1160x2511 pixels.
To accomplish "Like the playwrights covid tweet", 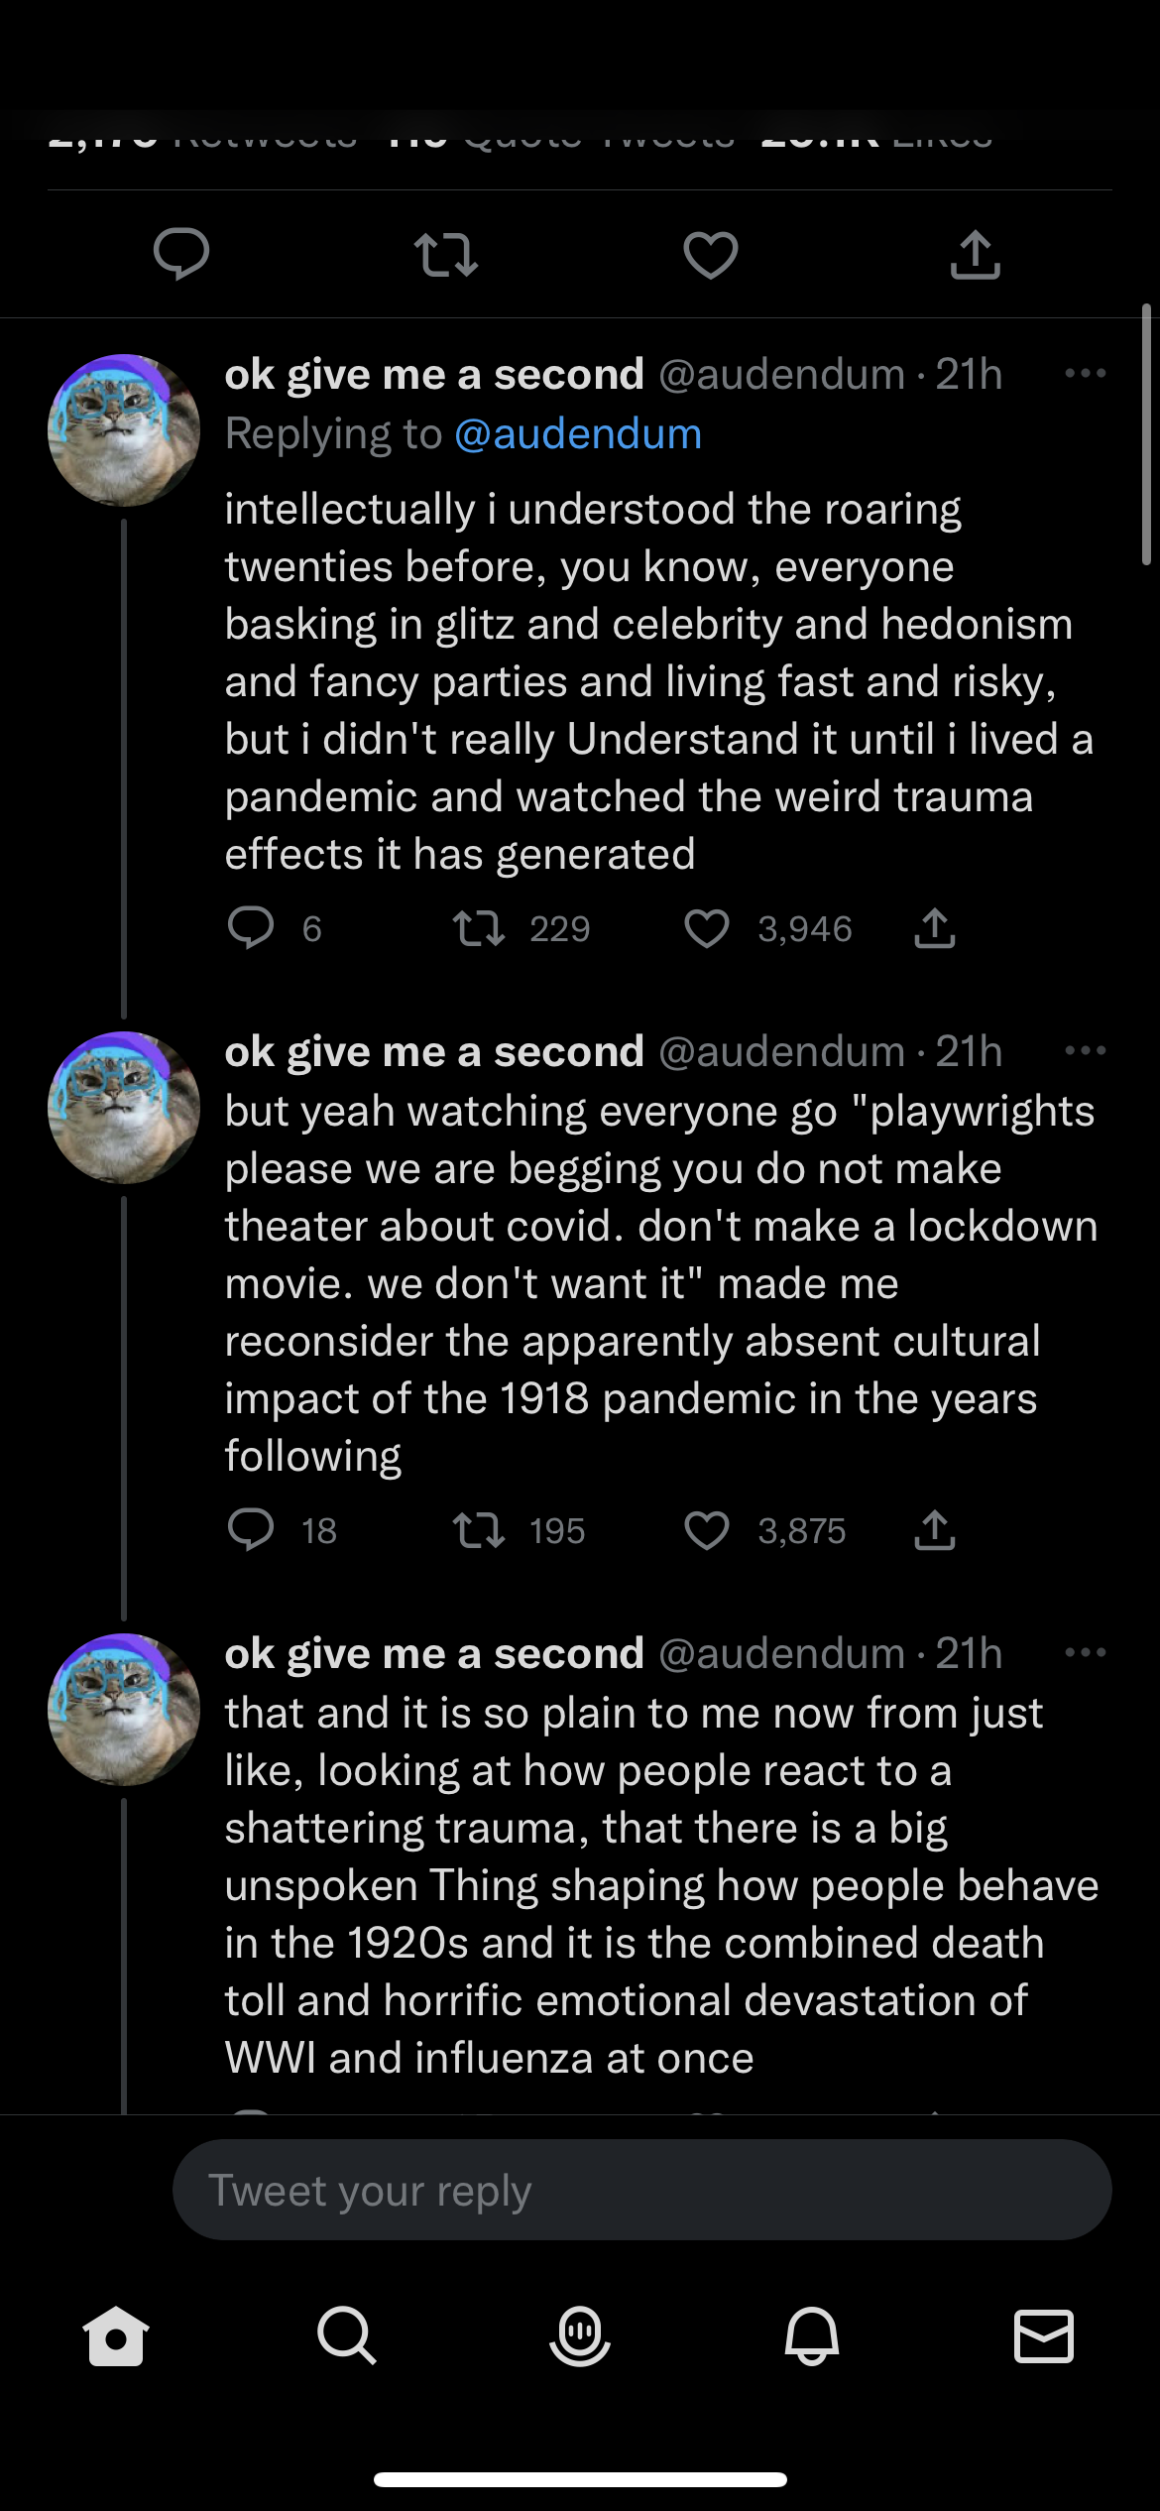I will 707,1530.
